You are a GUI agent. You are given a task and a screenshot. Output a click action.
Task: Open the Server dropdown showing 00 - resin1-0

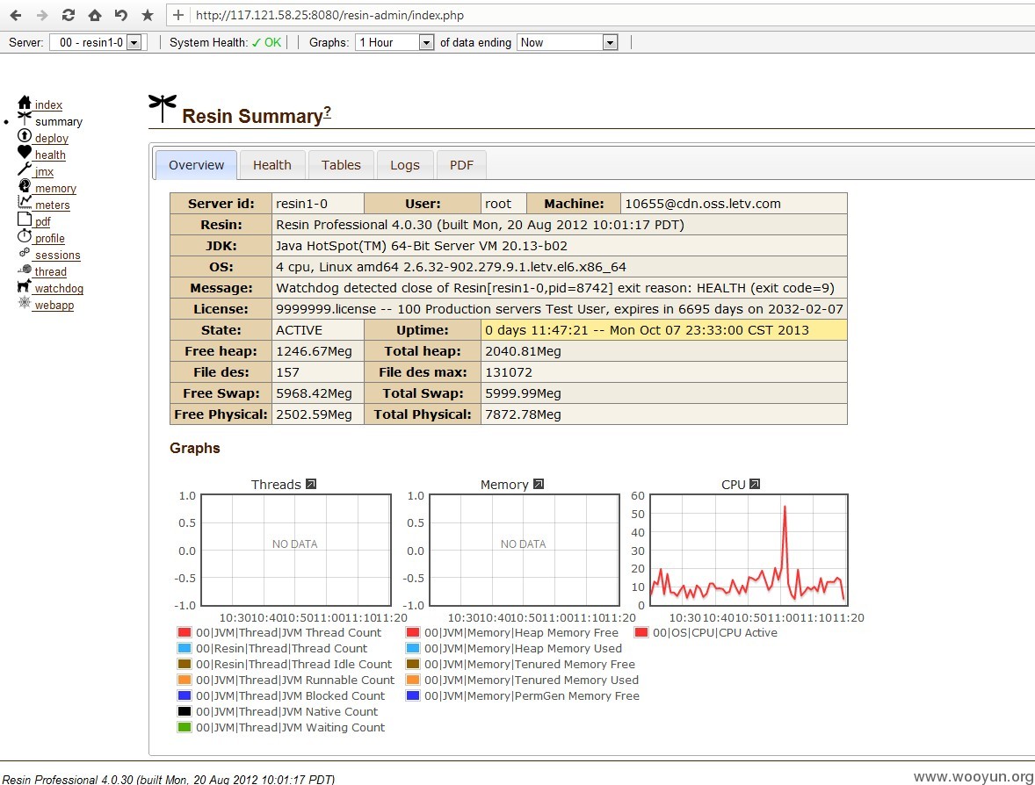point(97,42)
